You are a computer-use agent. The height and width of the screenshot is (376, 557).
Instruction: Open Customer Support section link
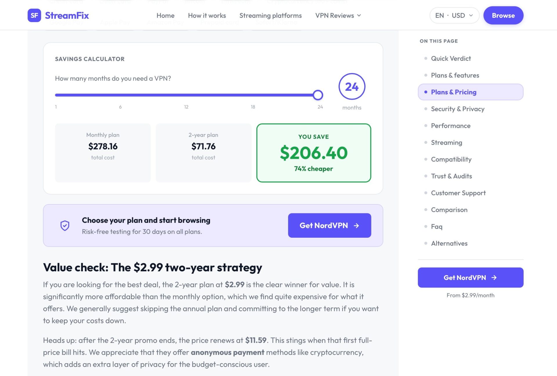pyautogui.click(x=458, y=193)
